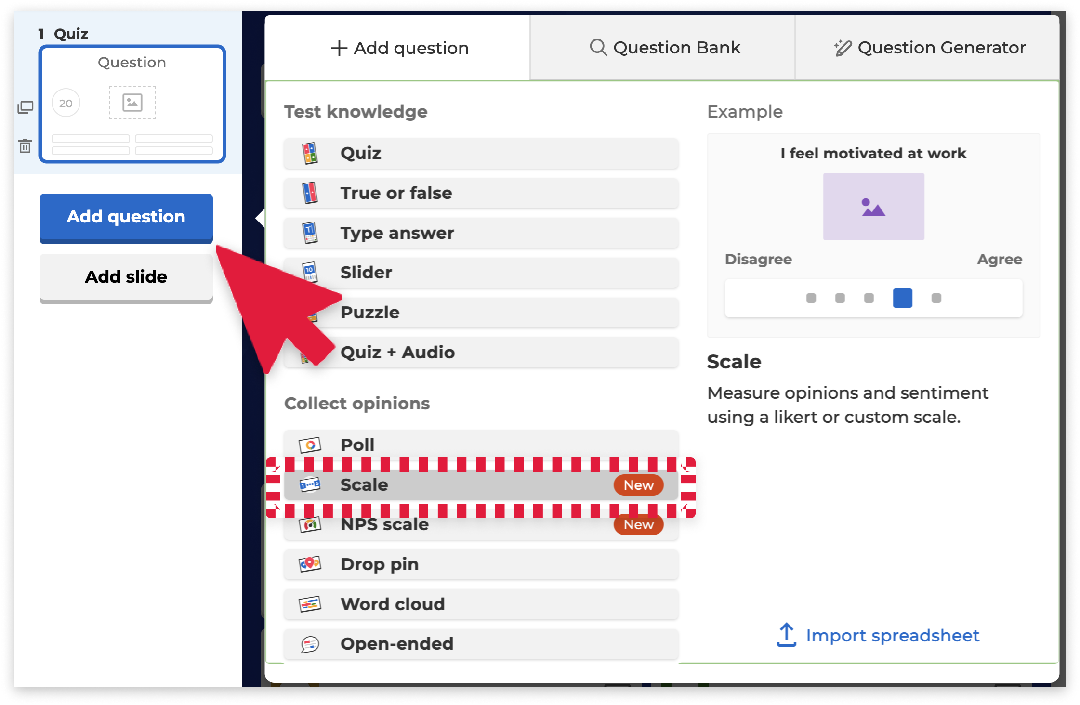Screen dimensions: 1080x705
Task: Choose the Puzzle question type
Action: 481,313
